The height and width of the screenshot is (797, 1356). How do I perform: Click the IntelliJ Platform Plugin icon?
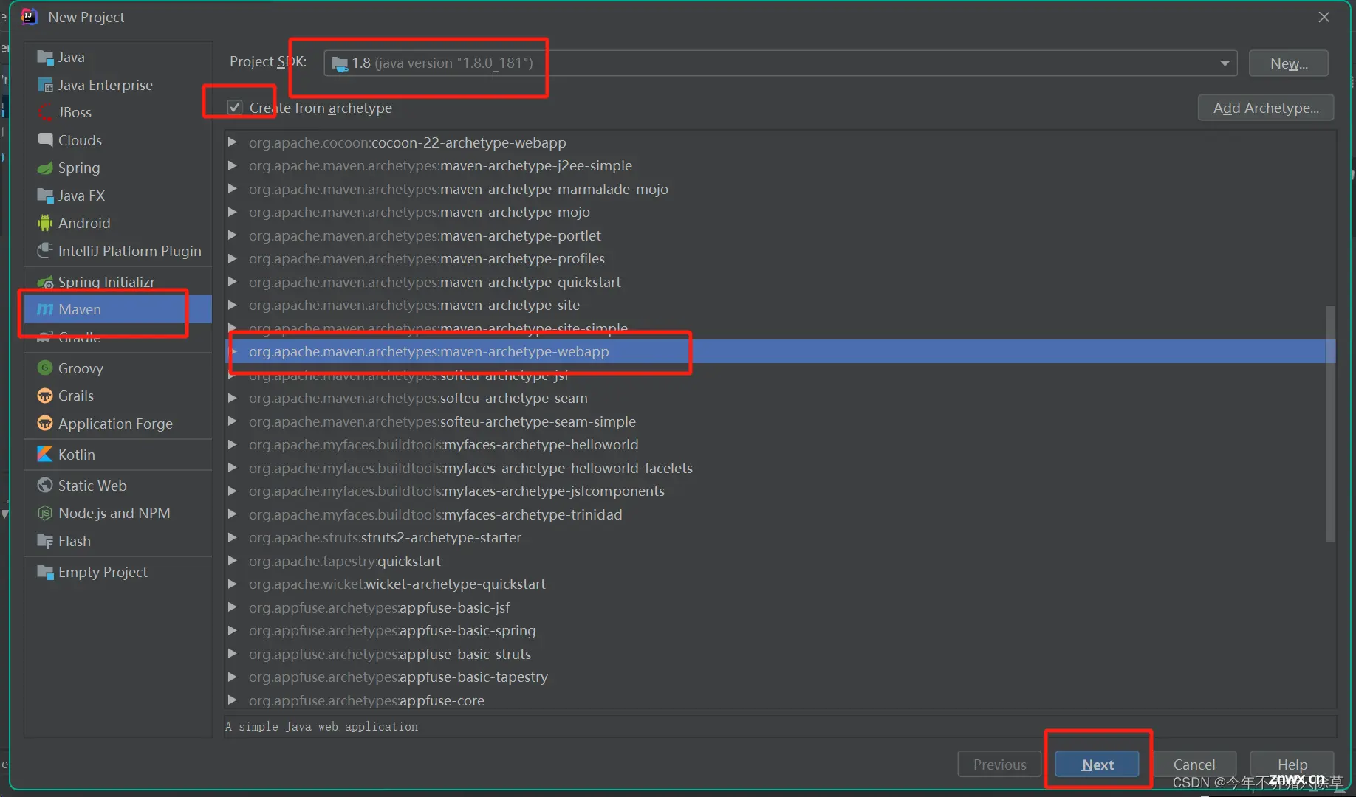pyautogui.click(x=45, y=251)
